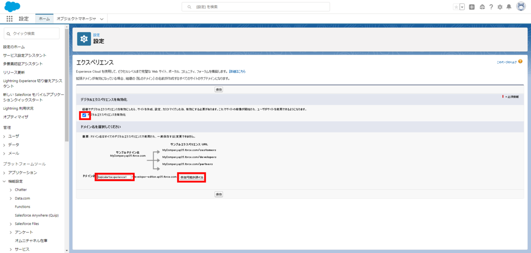The image size is (531, 253).
Task: Expand the サービス tree node
Action: [x=11, y=249]
